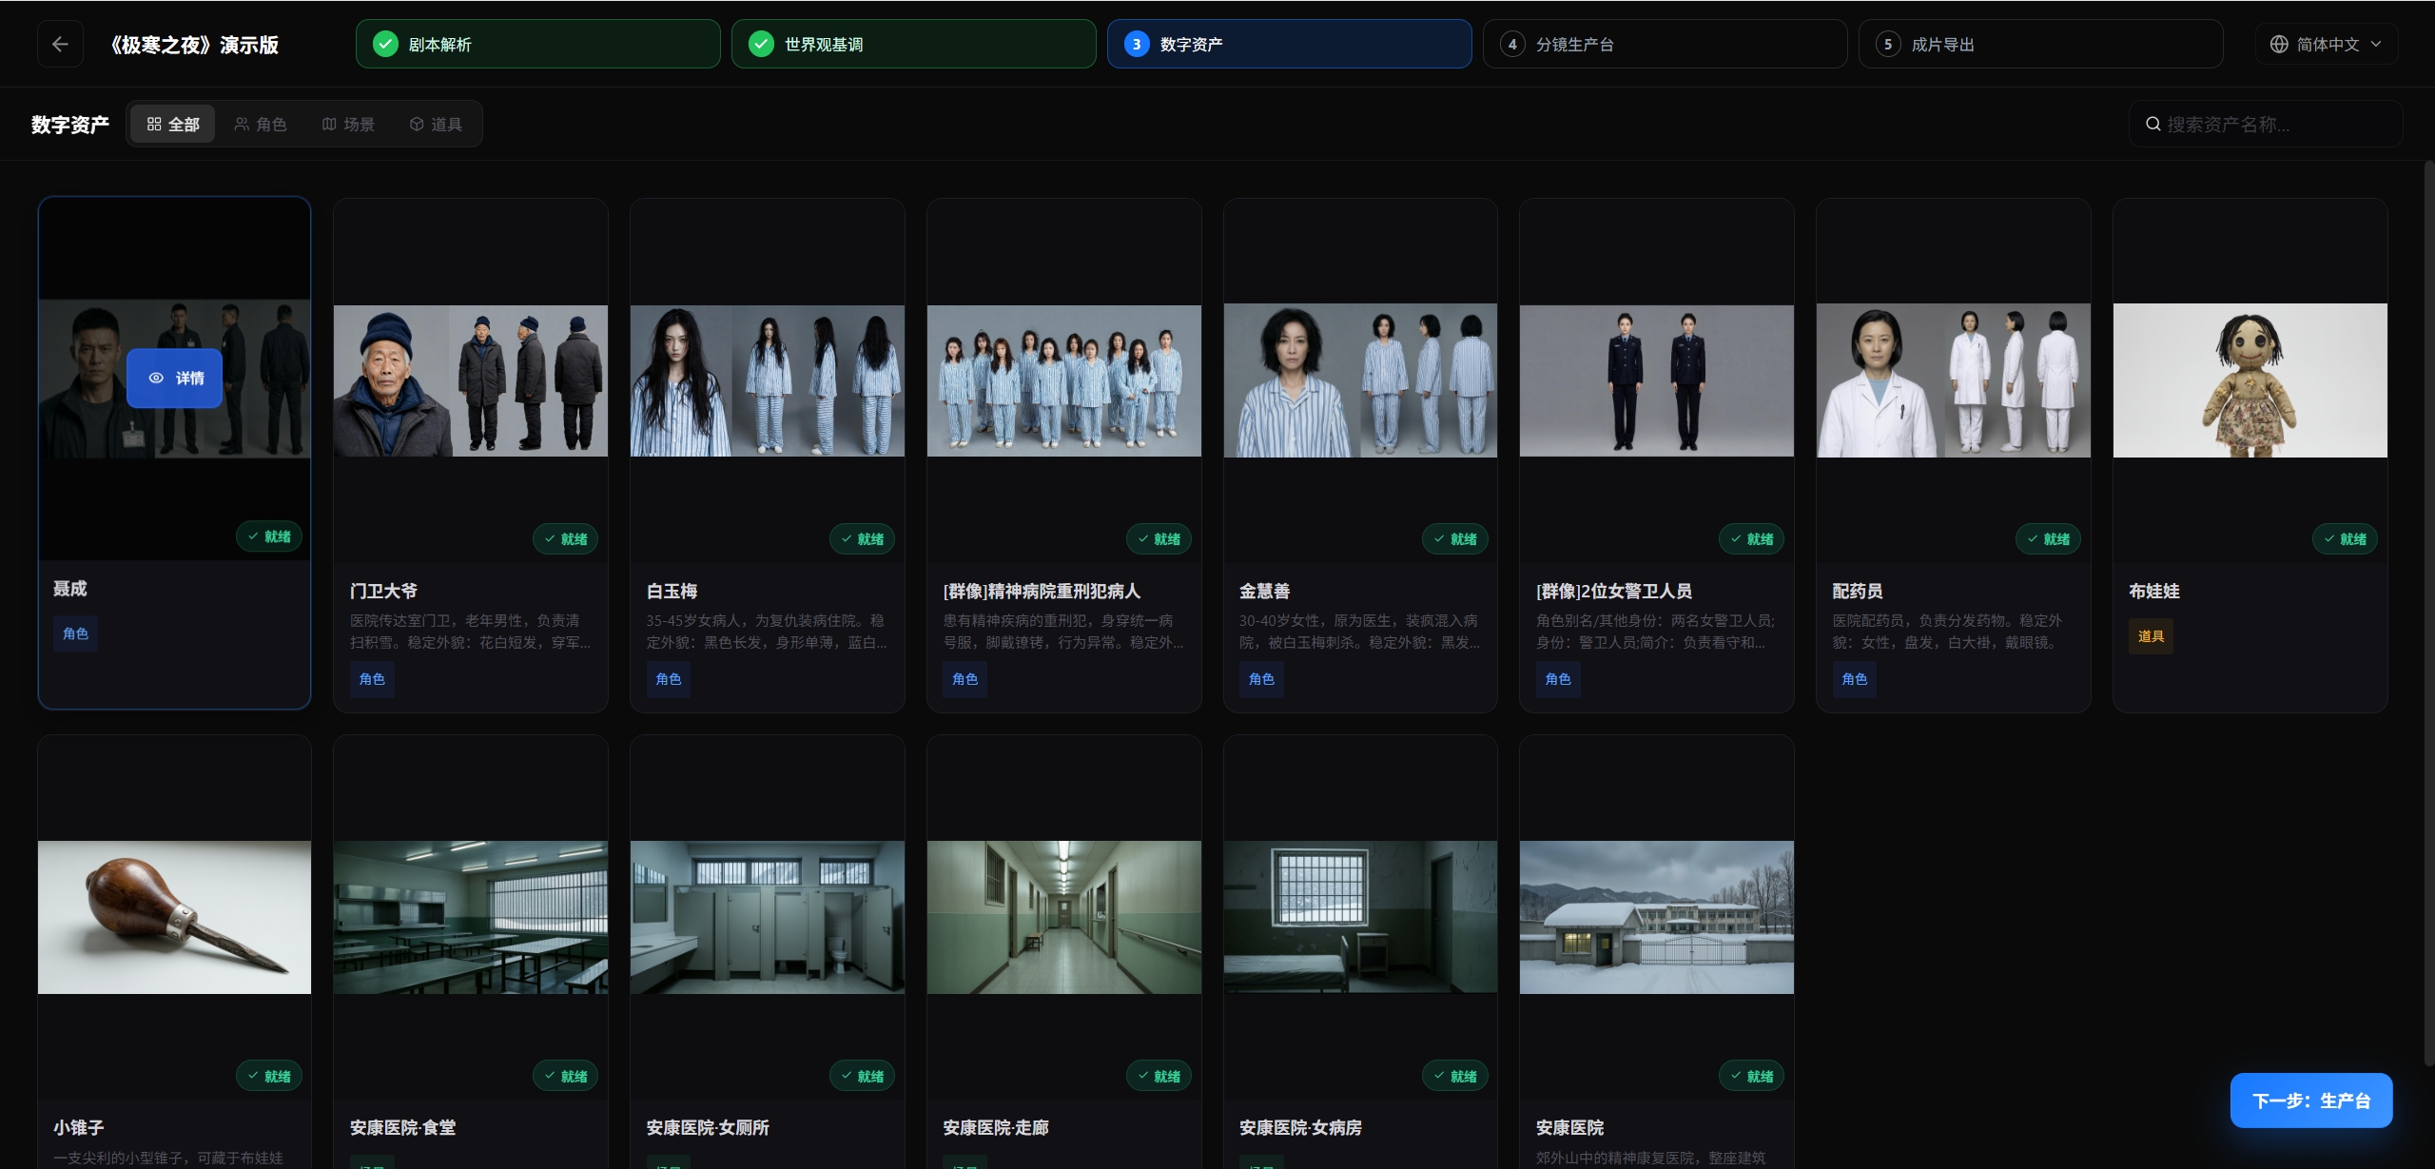Go back with the left arrow button
Image resolution: width=2435 pixels, height=1169 pixels.
click(x=60, y=44)
